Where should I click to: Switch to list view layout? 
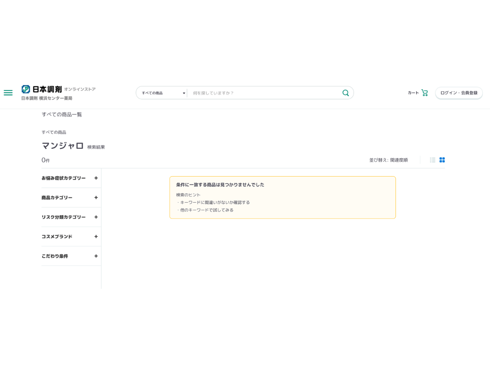click(432, 160)
